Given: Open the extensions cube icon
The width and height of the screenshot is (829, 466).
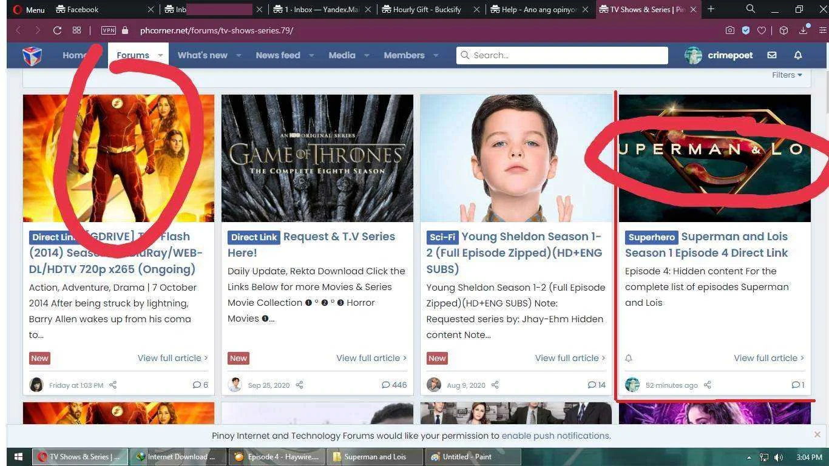Looking at the screenshot, I should [783, 30].
